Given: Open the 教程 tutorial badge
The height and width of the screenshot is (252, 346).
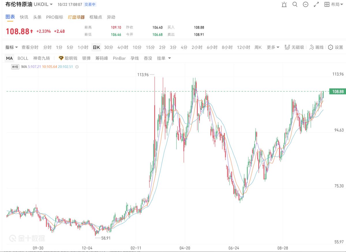Looking at the screenshot, I should pos(15,67).
